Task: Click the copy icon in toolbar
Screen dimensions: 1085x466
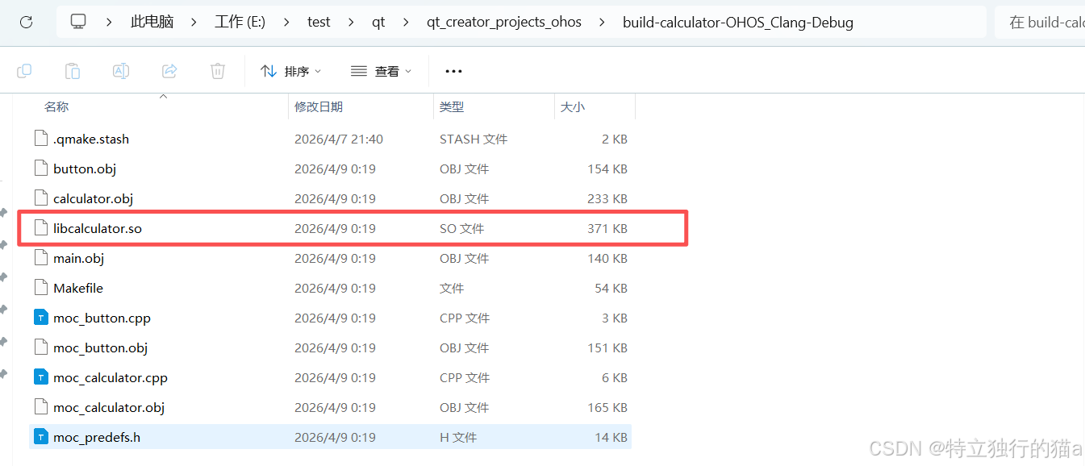Action: pos(24,71)
